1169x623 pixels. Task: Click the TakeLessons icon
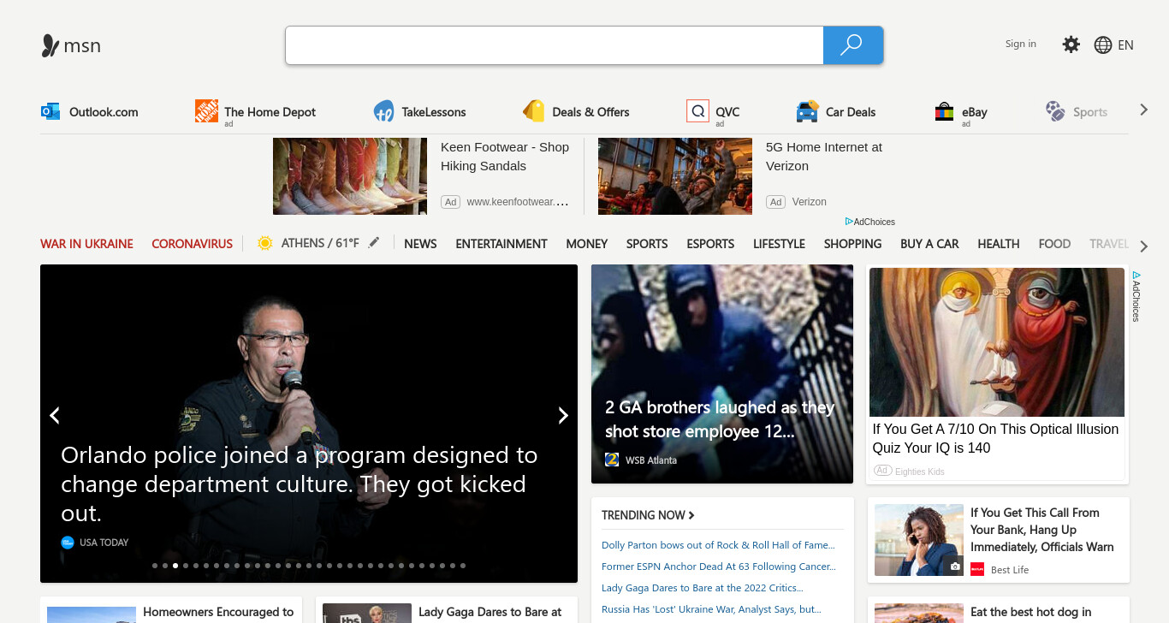point(383,111)
